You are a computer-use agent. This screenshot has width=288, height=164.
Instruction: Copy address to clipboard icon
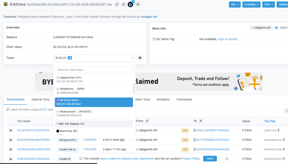tap(117, 4)
